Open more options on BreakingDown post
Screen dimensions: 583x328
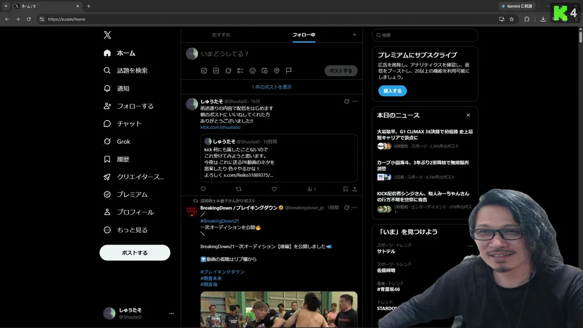(x=355, y=208)
